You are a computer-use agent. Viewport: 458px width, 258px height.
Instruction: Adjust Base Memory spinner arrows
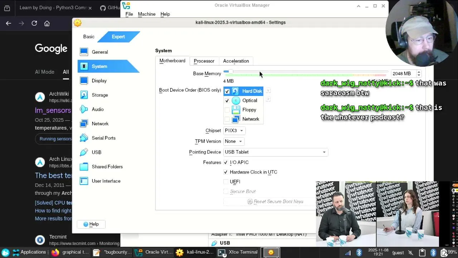coord(419,73)
